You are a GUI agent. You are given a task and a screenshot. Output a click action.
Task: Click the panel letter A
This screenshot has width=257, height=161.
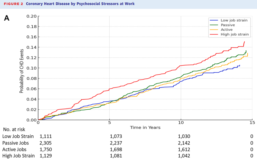6,18
